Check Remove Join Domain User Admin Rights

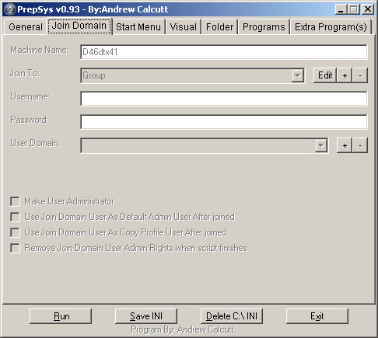15,248
